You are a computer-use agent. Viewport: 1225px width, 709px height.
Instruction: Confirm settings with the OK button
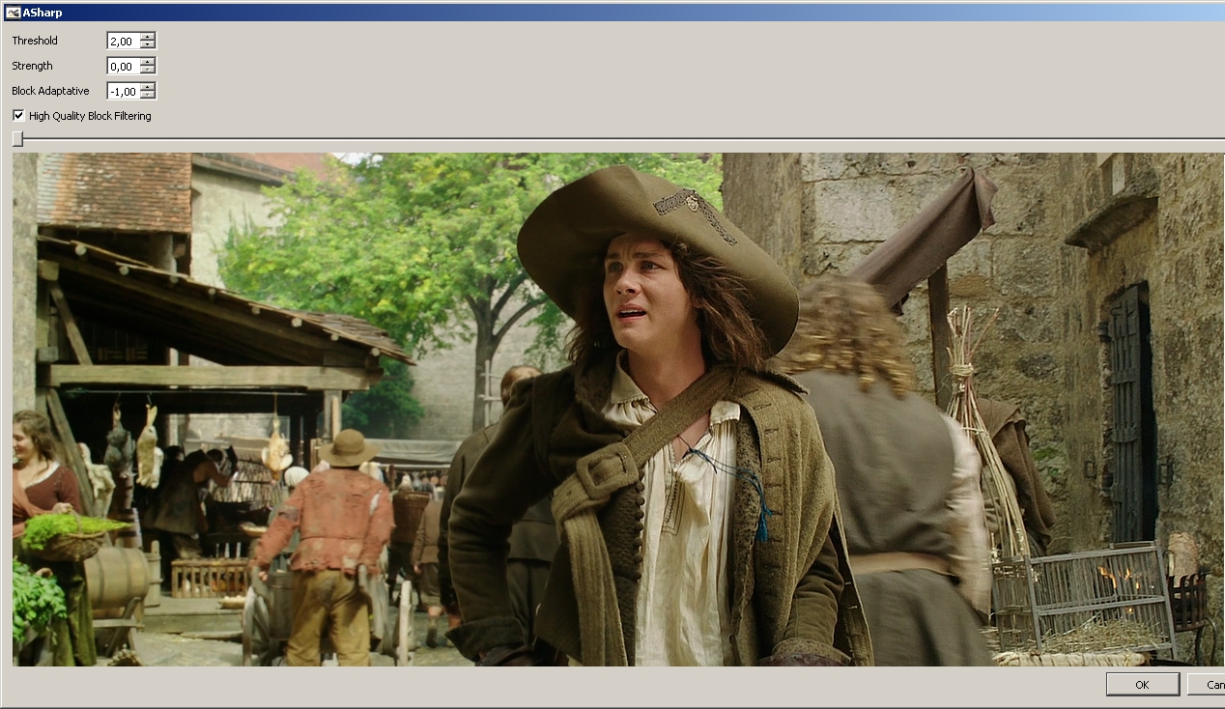[1142, 684]
